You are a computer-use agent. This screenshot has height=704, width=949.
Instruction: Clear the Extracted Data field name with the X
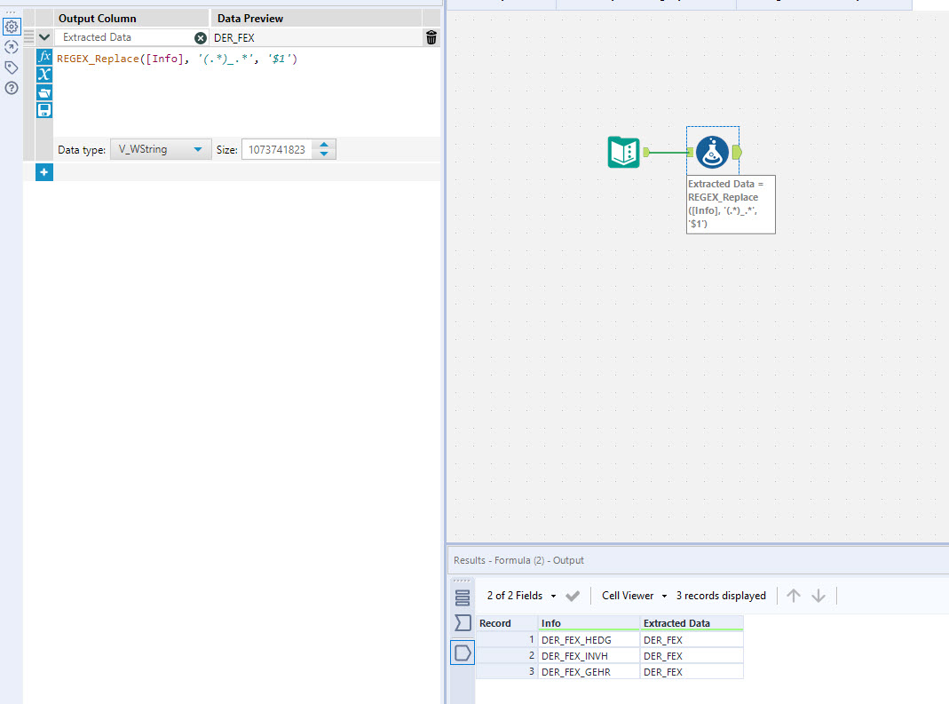pos(201,37)
